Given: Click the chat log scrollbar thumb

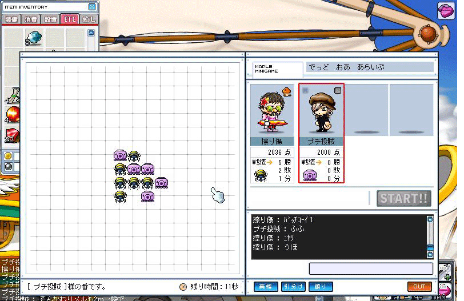Looking at the screenshot, I should click(x=430, y=247).
